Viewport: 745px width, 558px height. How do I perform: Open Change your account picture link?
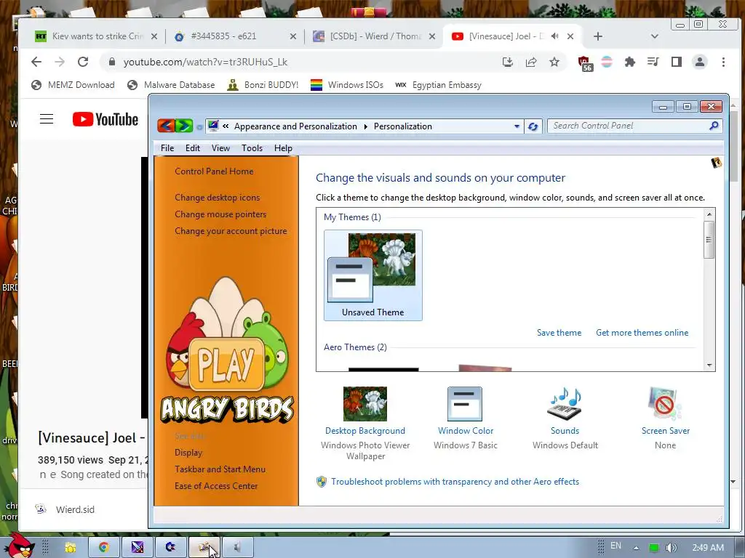[231, 230]
